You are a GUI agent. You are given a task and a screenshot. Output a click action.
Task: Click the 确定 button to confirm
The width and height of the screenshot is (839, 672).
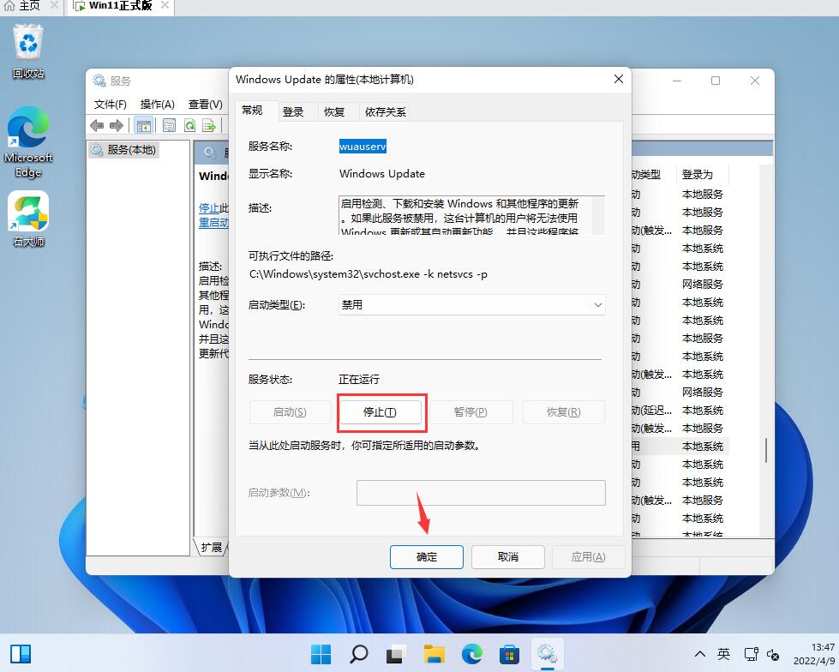tap(426, 556)
